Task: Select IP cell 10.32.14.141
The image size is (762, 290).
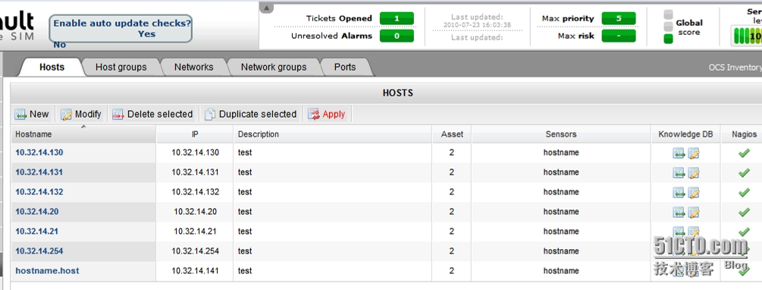Action: point(196,270)
